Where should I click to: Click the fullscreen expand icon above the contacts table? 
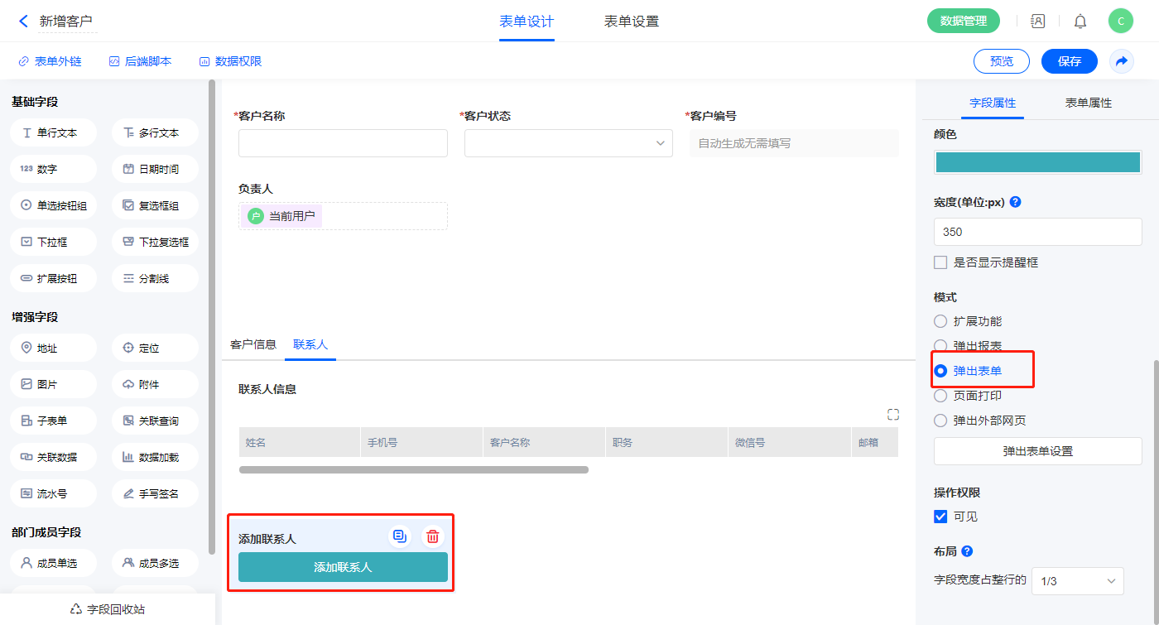point(892,414)
